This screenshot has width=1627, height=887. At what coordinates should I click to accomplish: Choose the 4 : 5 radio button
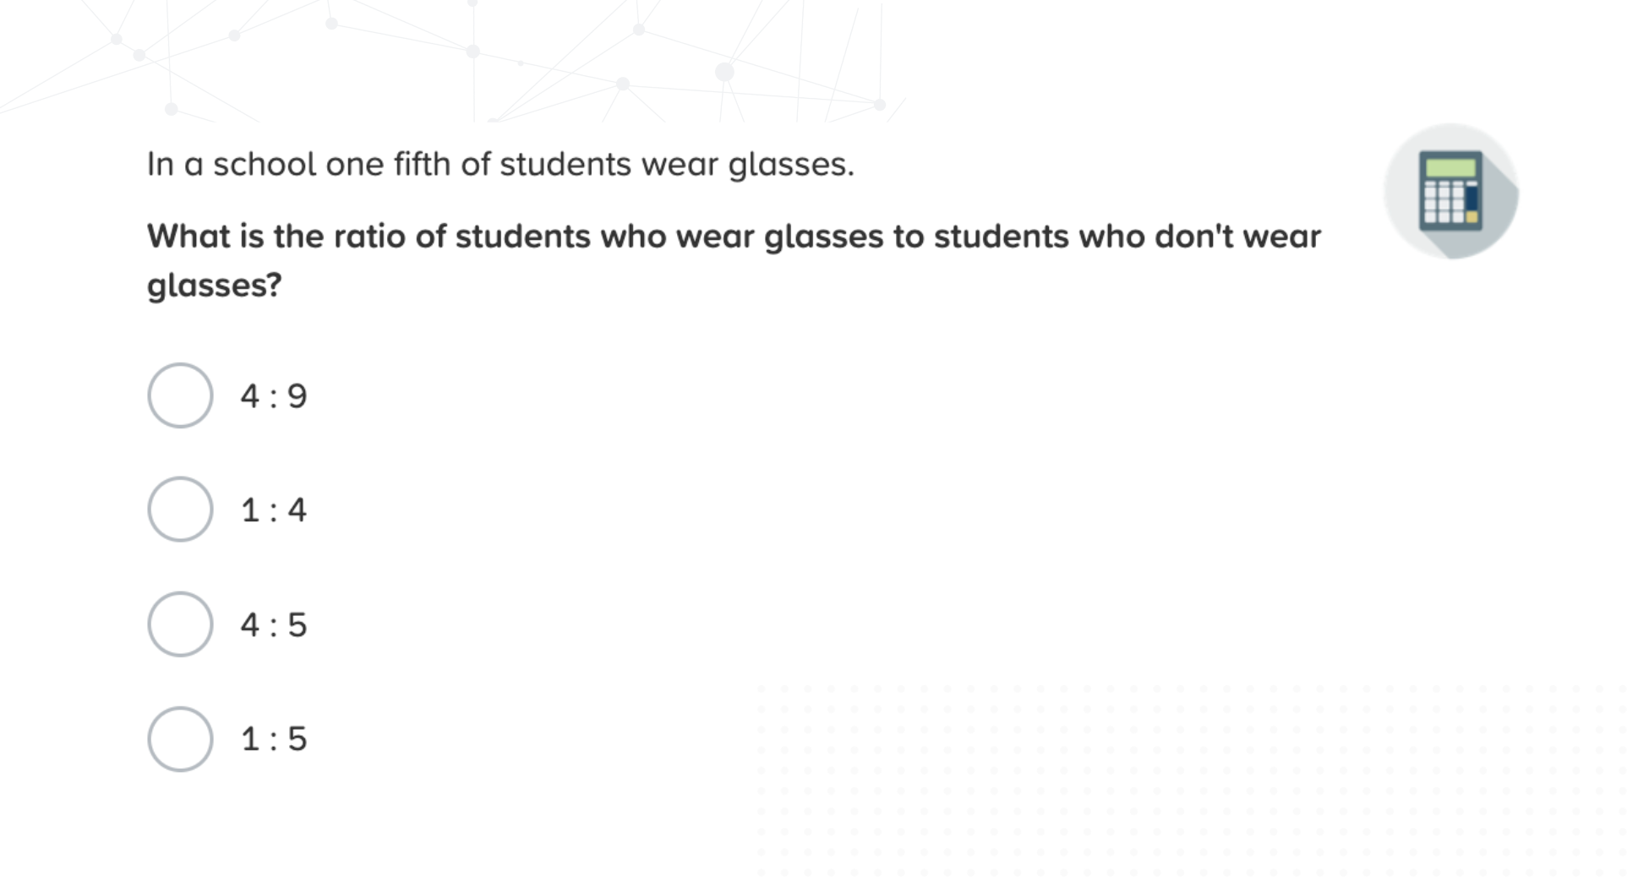180,624
